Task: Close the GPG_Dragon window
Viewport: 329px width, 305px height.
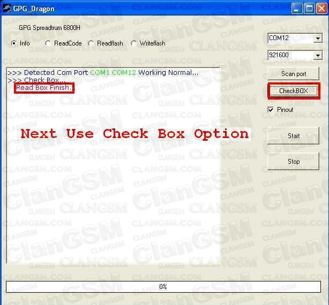Action: (321, 9)
